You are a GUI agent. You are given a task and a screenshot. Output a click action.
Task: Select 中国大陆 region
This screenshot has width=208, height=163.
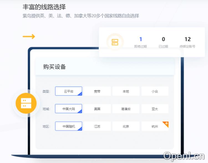pos(69,109)
